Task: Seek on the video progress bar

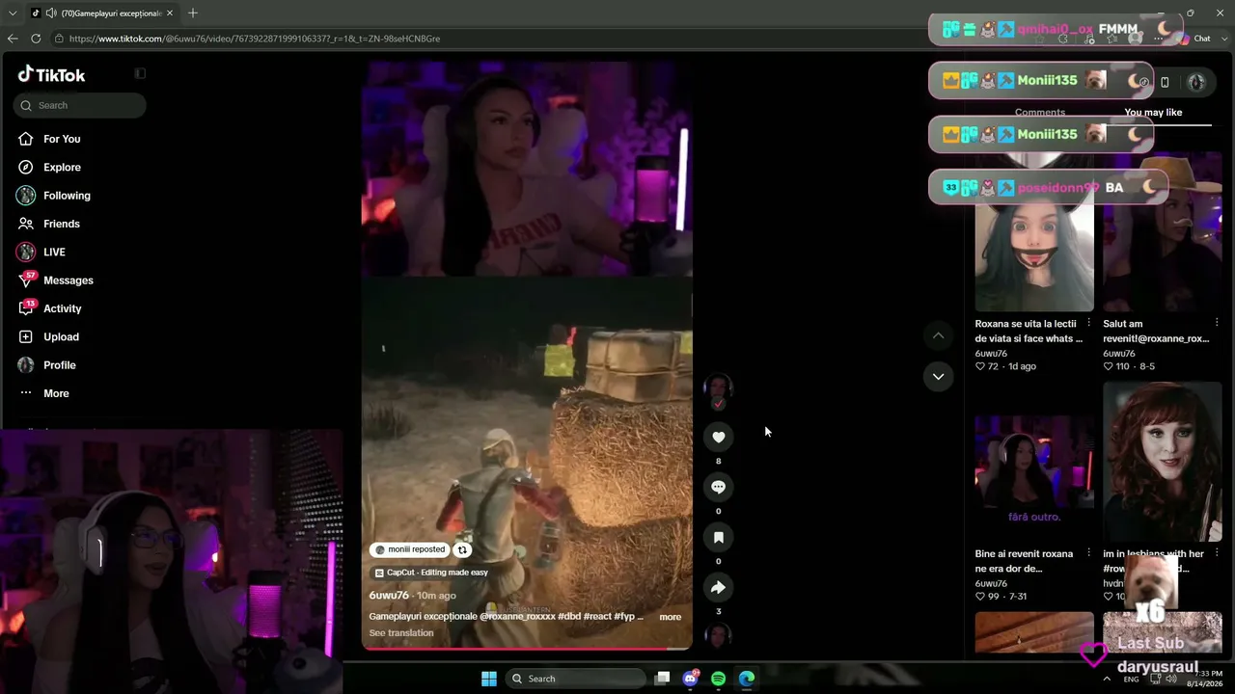Action: click(527, 649)
